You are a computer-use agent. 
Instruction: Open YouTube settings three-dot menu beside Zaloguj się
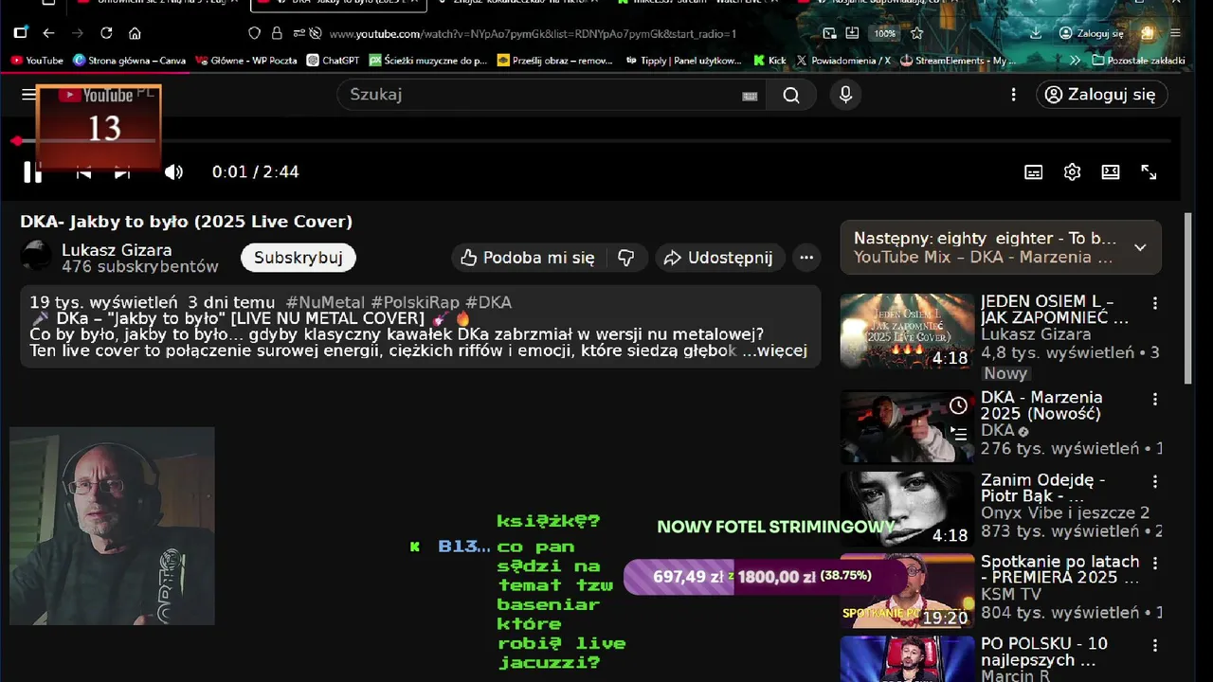[1013, 95]
